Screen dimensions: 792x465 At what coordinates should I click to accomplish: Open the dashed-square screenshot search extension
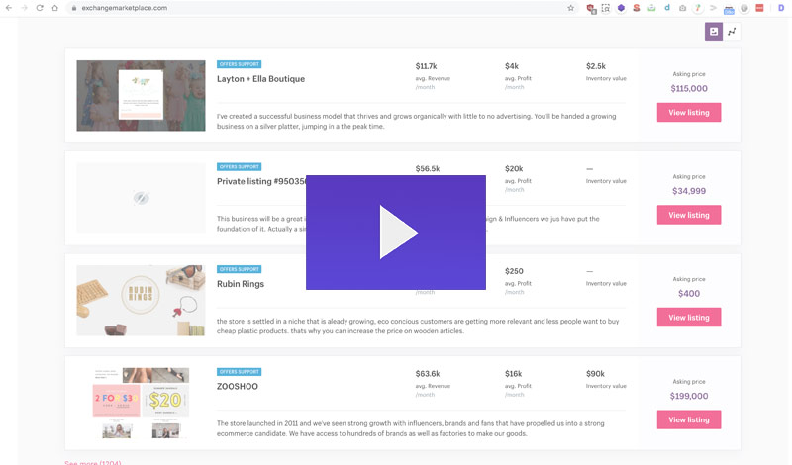pyautogui.click(x=606, y=8)
